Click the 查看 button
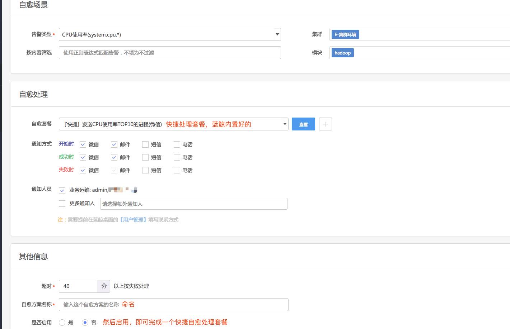 [303, 124]
